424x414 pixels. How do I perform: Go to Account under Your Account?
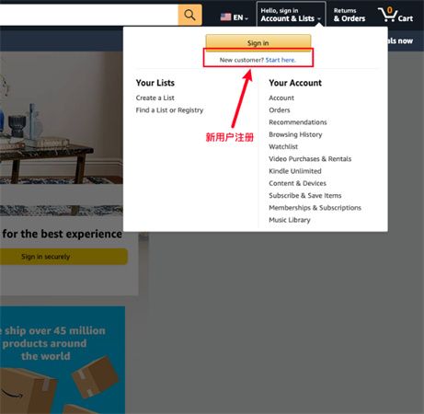coord(281,98)
